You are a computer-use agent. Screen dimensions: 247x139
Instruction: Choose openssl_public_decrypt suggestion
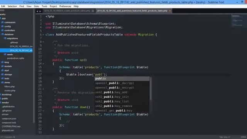coord(122,83)
